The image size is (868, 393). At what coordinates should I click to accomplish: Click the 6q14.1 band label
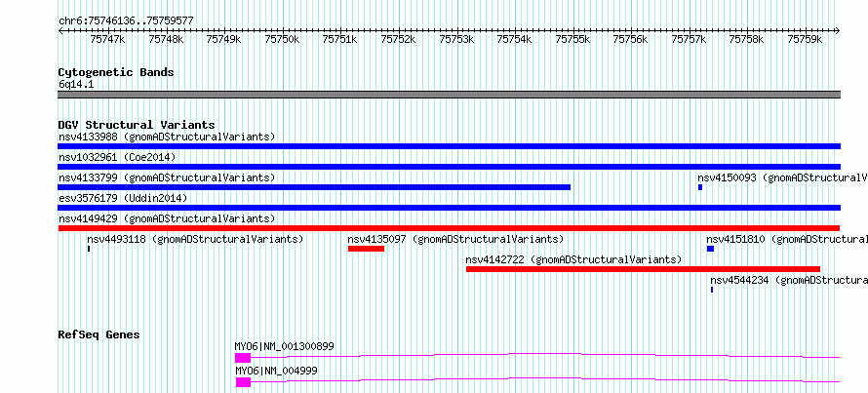click(76, 84)
